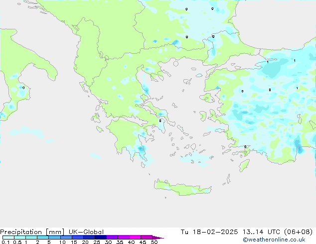
Task: Click the above-50 arrow tip of legend
Action: point(158,238)
